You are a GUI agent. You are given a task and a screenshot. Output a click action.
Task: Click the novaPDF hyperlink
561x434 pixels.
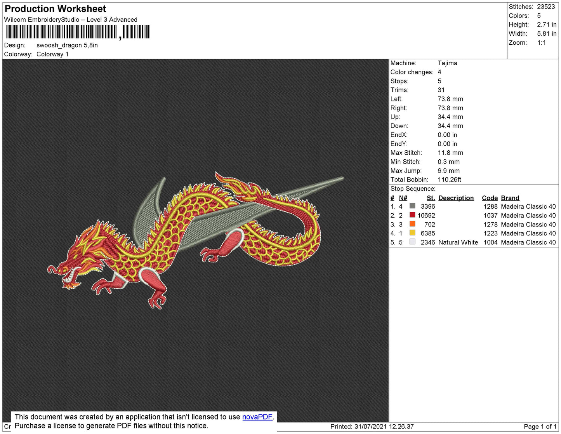click(x=257, y=417)
